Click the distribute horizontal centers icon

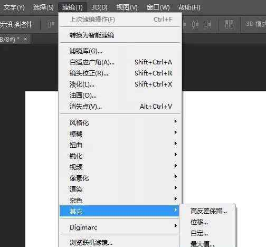click(x=194, y=24)
